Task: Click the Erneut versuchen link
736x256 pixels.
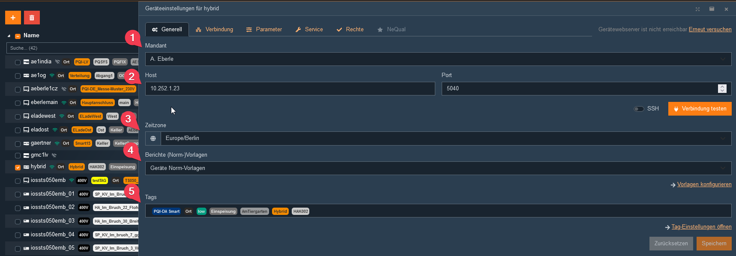Action: coord(710,30)
